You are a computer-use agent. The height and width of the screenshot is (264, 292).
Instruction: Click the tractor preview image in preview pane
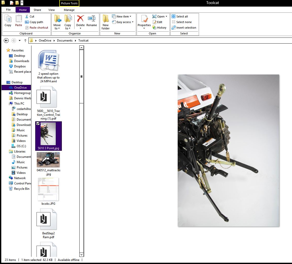coord(228,150)
